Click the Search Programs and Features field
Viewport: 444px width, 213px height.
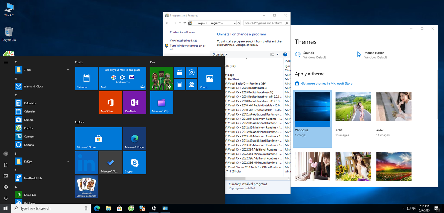point(266,23)
